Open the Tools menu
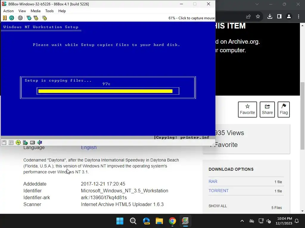Image resolution: width=305 pixels, height=228 pixels. coord(49,11)
